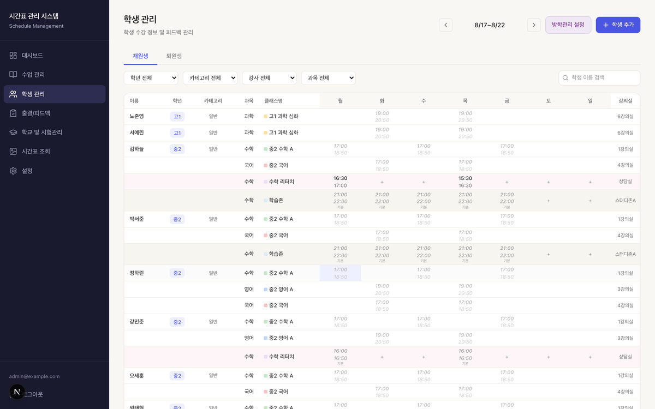Add Saturday slot in 김하늘 학습존 row
This screenshot has width=655, height=409.
pyautogui.click(x=549, y=201)
